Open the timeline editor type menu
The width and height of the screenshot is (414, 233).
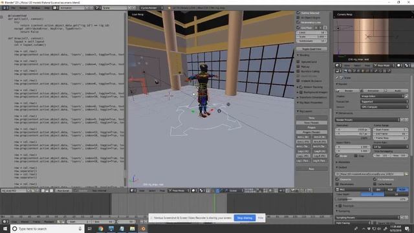tap(5, 221)
